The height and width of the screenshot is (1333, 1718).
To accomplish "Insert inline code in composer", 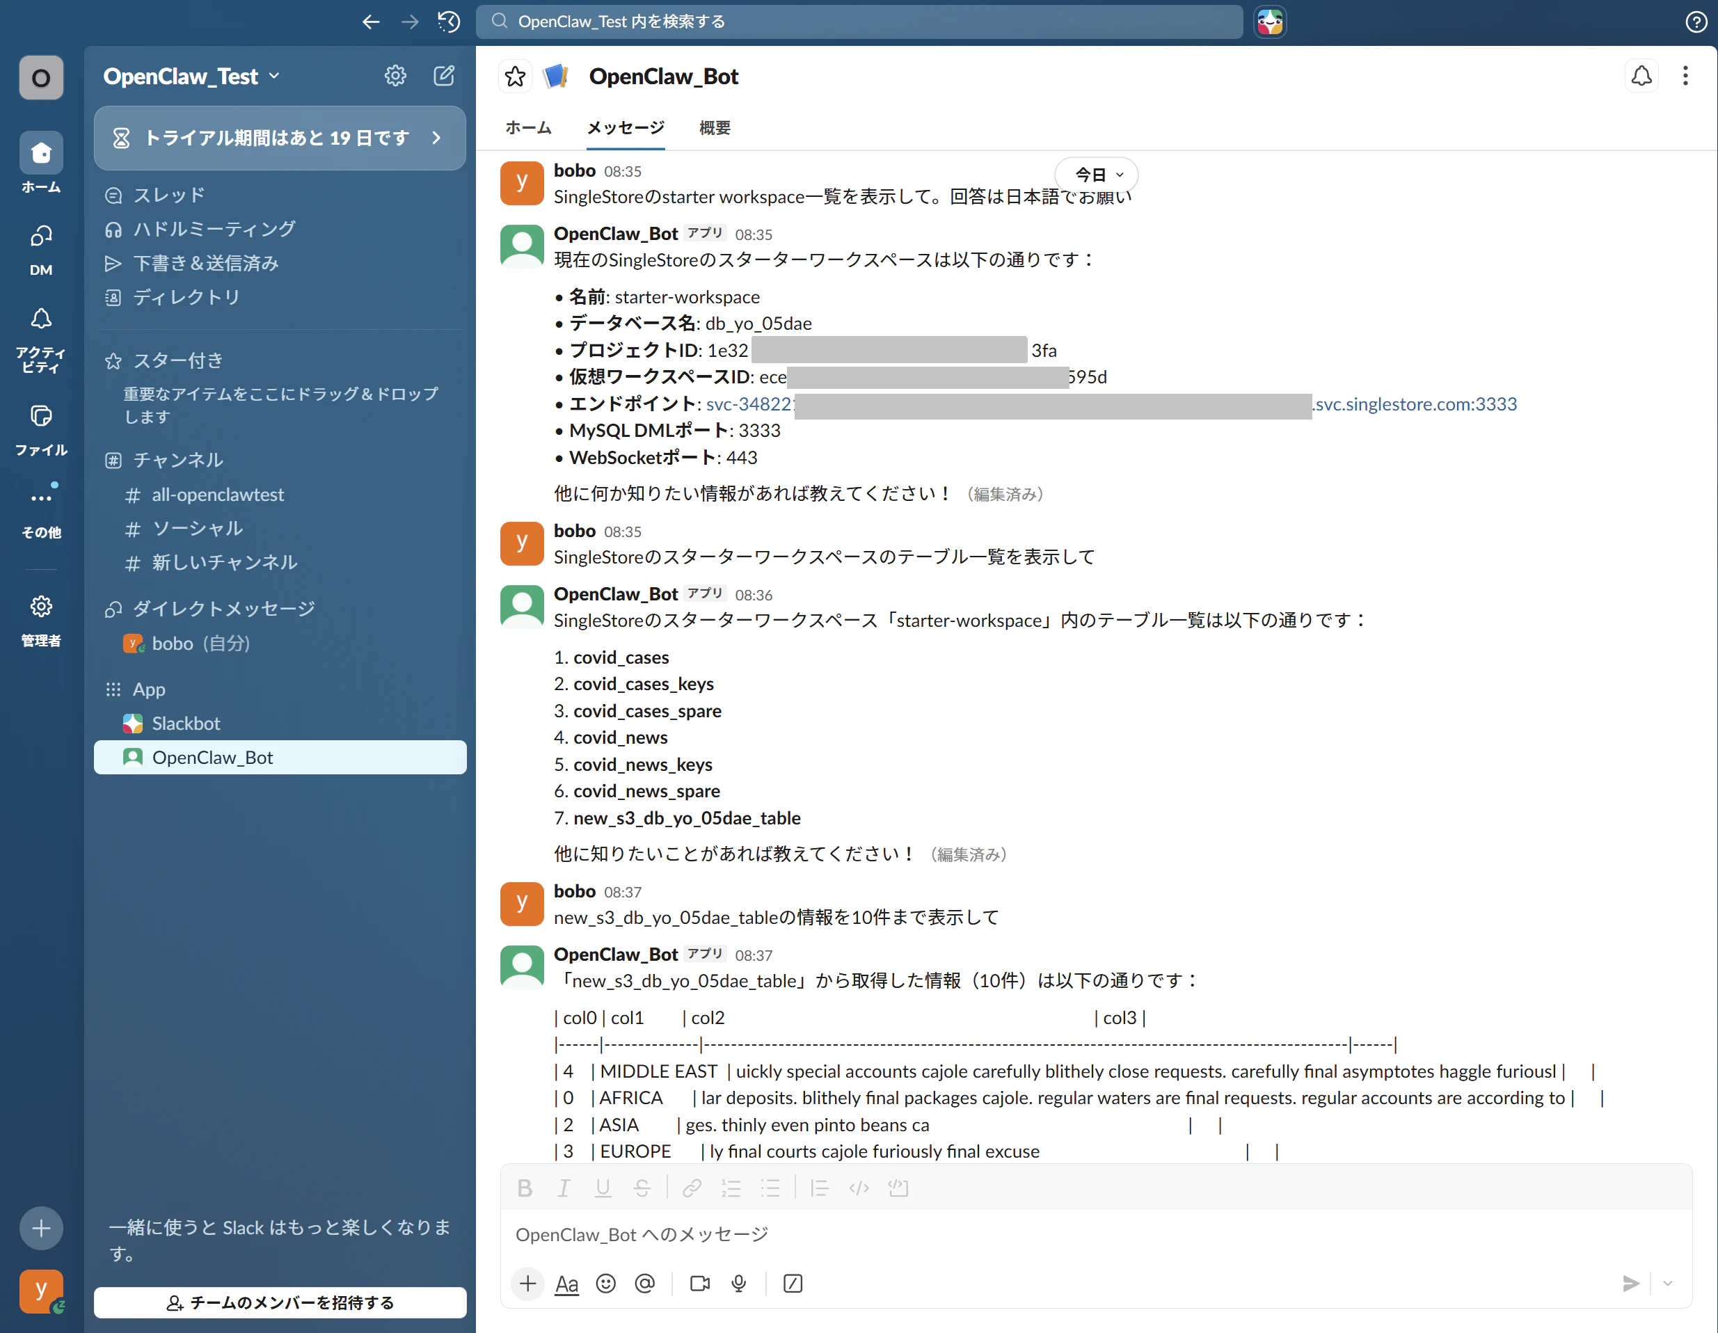I will pyautogui.click(x=859, y=1188).
